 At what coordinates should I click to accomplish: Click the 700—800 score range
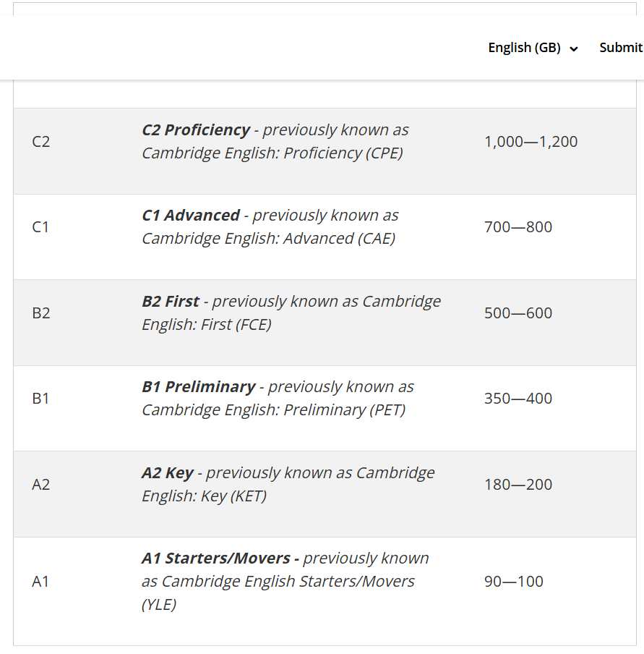518,227
